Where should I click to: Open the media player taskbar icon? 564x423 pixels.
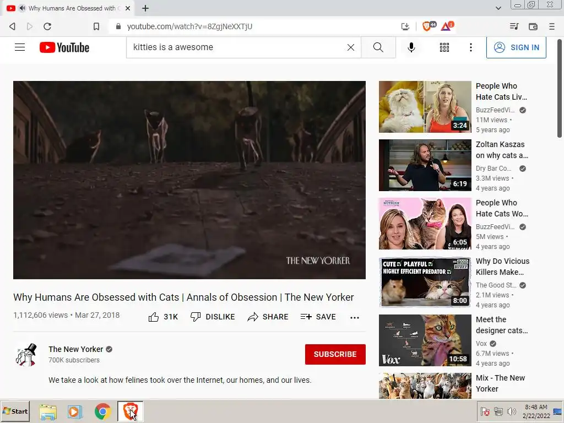pyautogui.click(x=75, y=411)
